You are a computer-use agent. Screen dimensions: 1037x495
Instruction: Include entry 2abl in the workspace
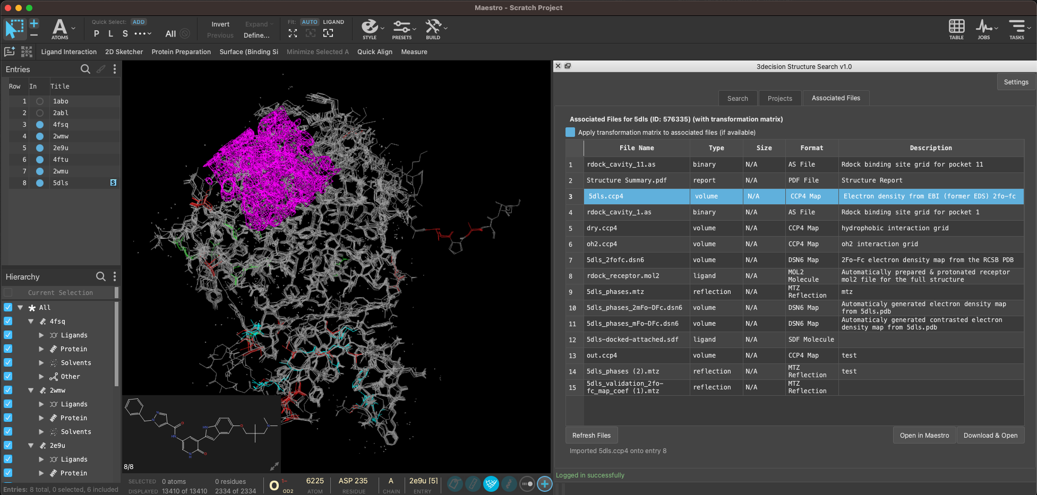point(40,113)
